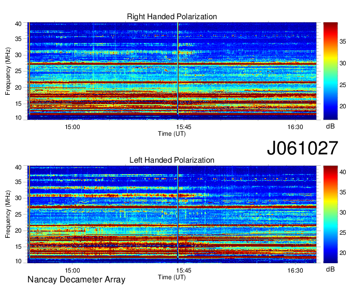Click the 35 dB value on the Left Handed color scale
This screenshot has height=286, width=352.
[x=343, y=192]
